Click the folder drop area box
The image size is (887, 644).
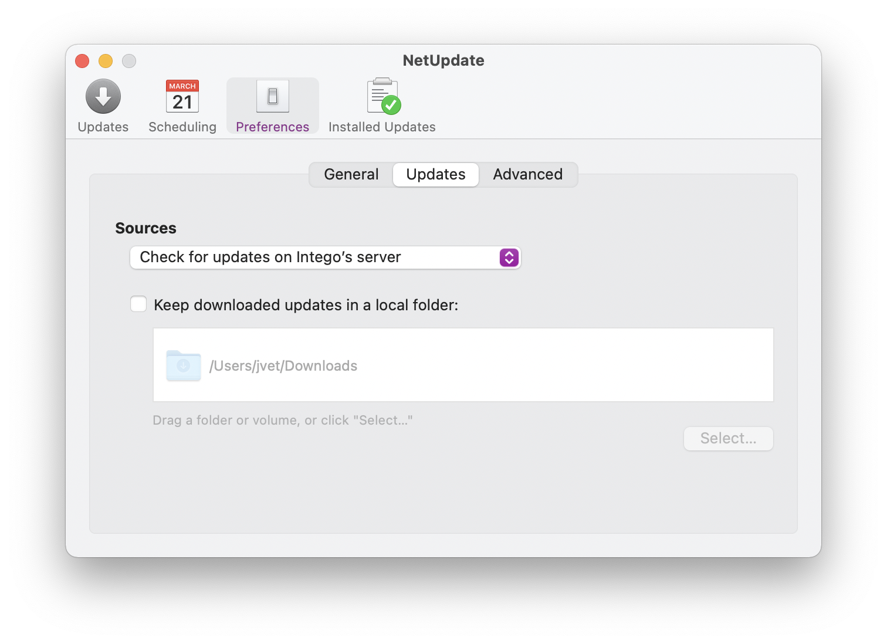(x=463, y=365)
